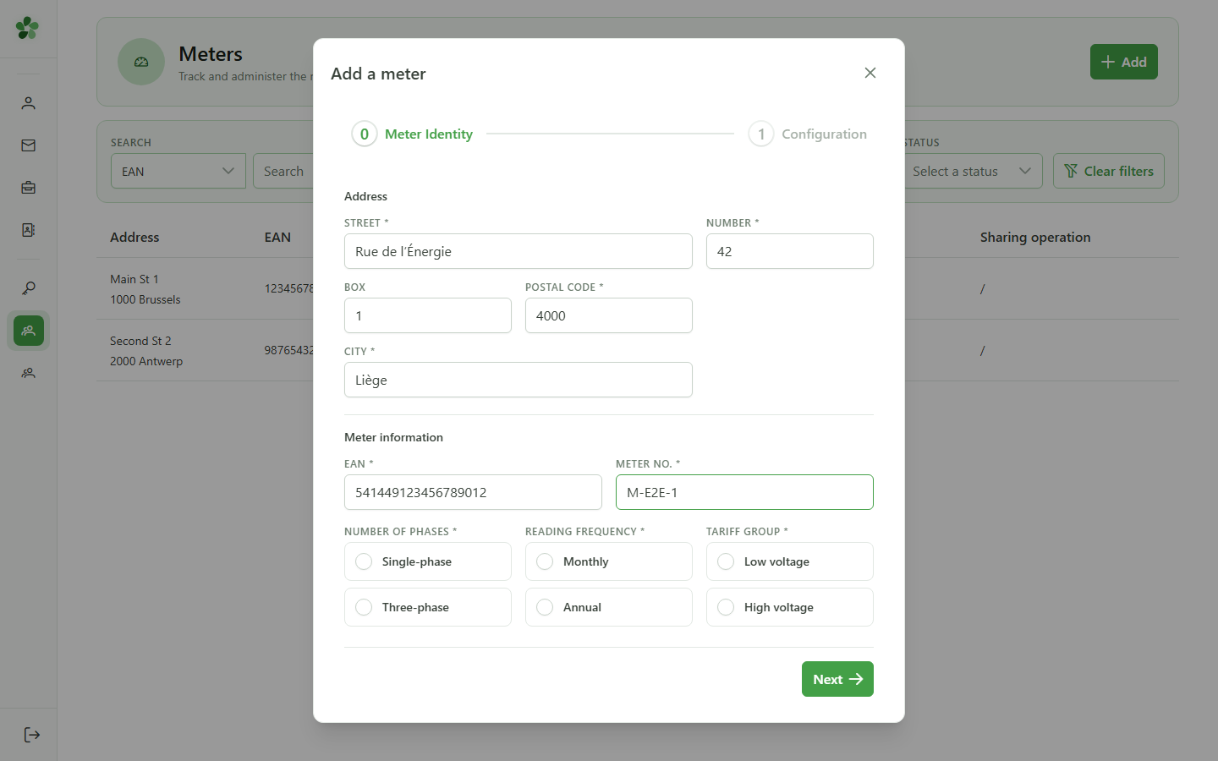This screenshot has height=761, width=1218.
Task: Select the highlighted green group sidebar icon
Action: coord(28,331)
